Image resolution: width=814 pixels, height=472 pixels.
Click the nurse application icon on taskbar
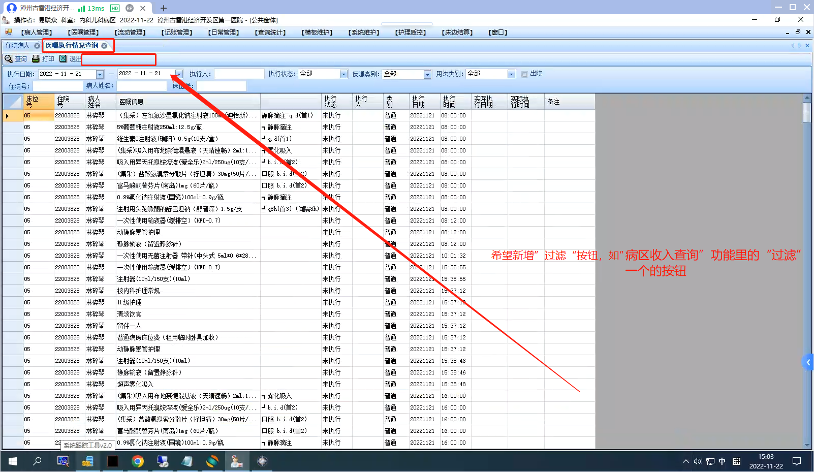[x=237, y=461]
